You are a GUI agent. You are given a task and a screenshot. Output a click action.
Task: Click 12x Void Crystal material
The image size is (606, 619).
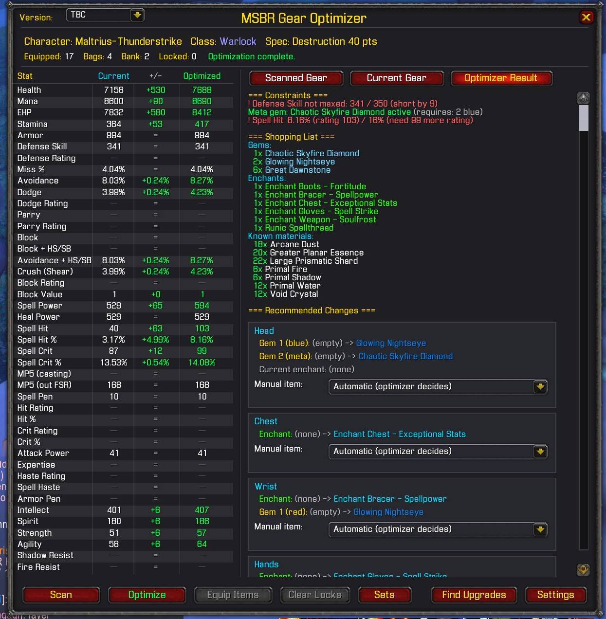click(286, 294)
